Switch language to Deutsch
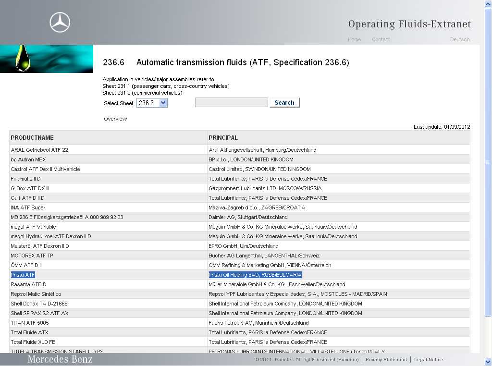The height and width of the screenshot is (366, 492). (x=460, y=39)
